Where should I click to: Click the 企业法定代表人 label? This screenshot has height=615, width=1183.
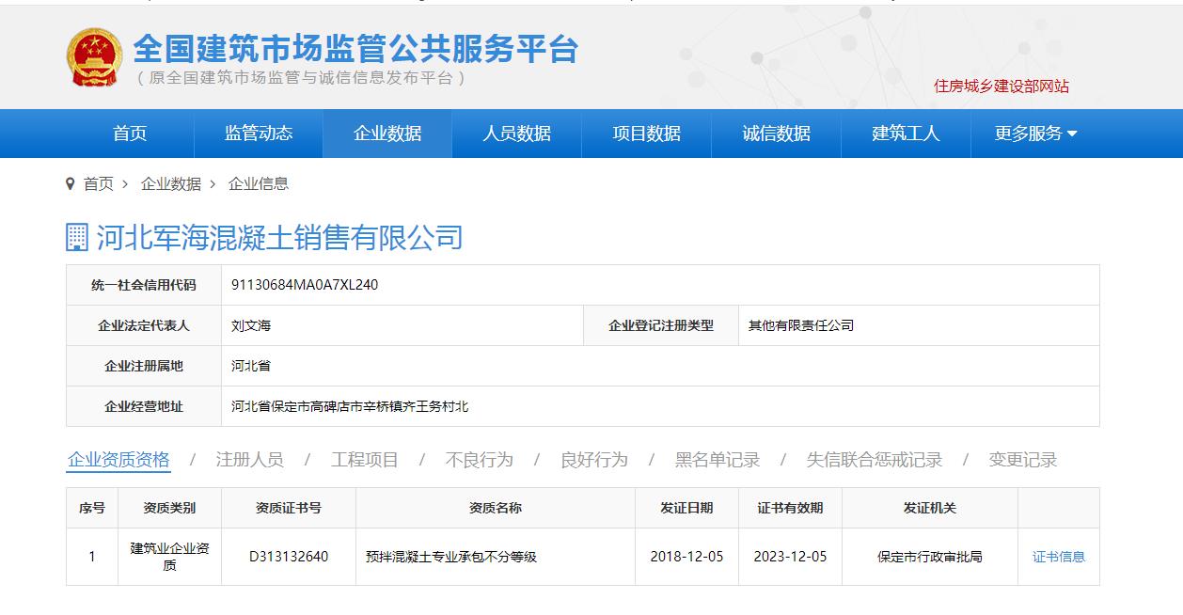(144, 325)
